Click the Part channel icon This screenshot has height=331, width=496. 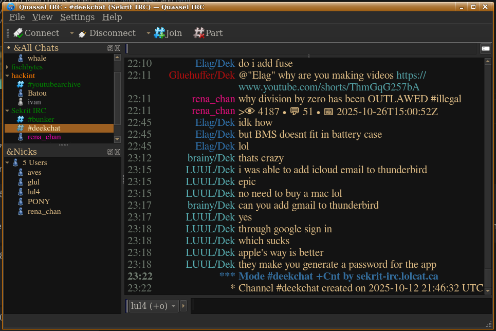tap(199, 33)
